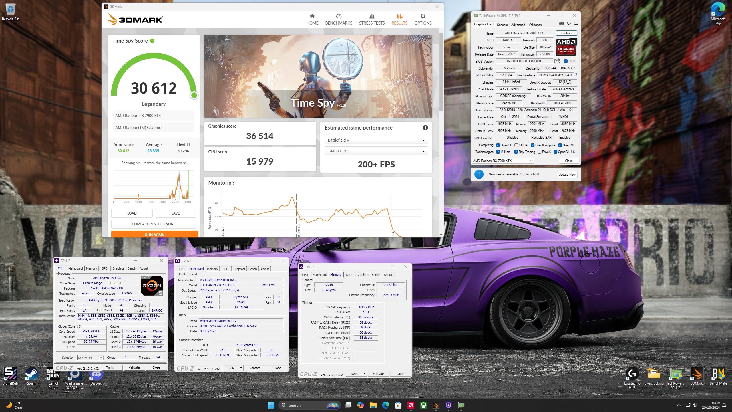Open File Explorer from the taskbar
The width and height of the screenshot is (732, 412).
[373, 405]
